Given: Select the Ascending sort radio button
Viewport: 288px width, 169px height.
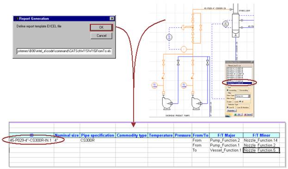Looking at the screenshot, I should [228, 90].
